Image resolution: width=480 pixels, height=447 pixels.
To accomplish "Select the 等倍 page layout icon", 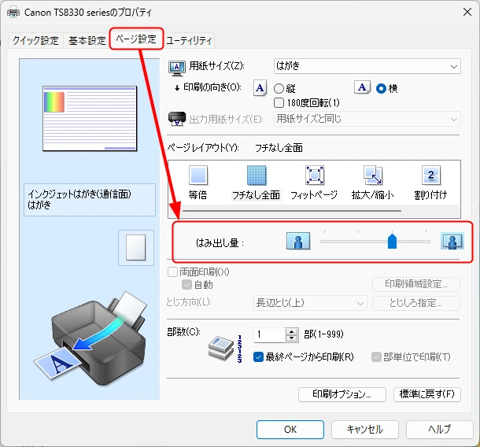I will [198, 175].
